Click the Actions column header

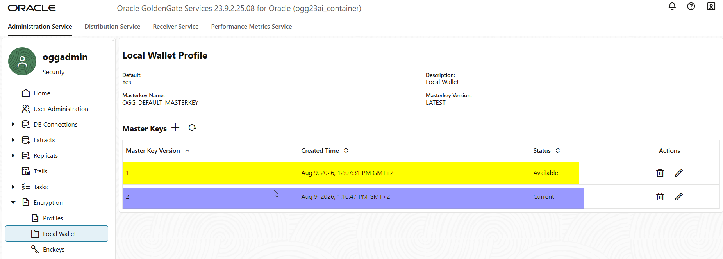669,150
